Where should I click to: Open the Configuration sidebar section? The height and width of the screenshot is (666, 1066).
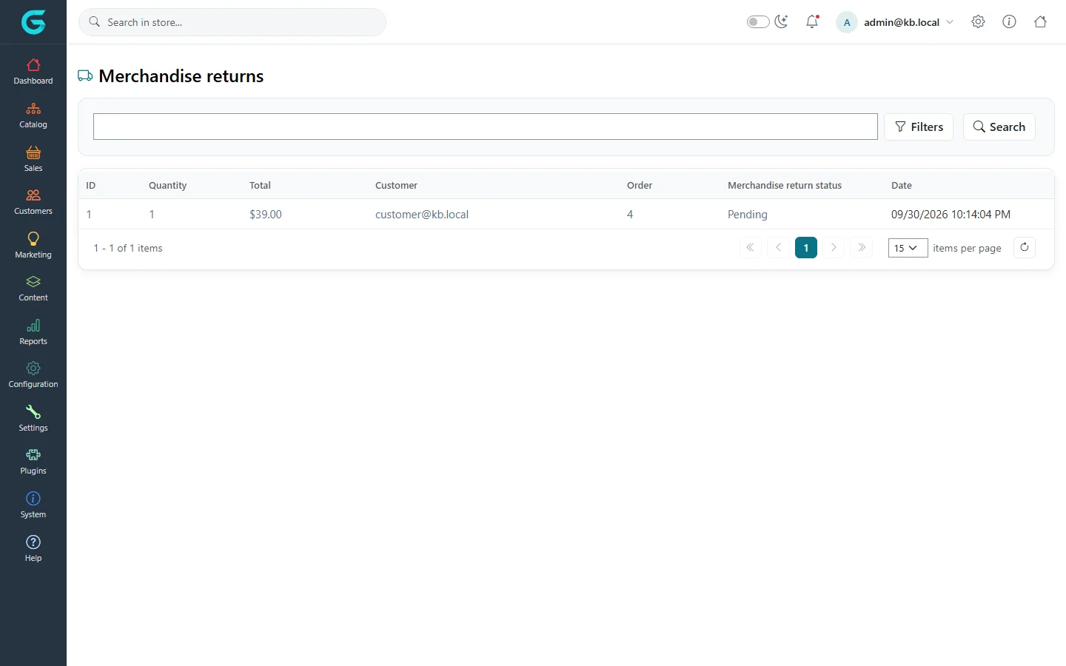pos(33,375)
